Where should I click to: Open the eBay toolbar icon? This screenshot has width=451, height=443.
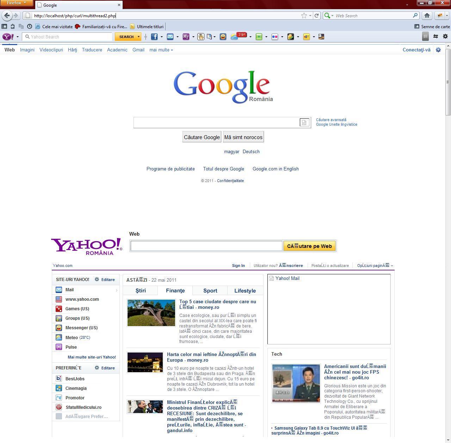tap(307, 37)
